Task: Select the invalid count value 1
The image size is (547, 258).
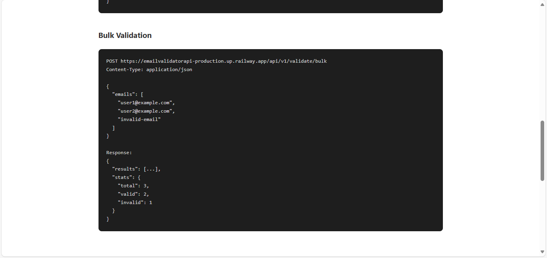Action: 151,202
